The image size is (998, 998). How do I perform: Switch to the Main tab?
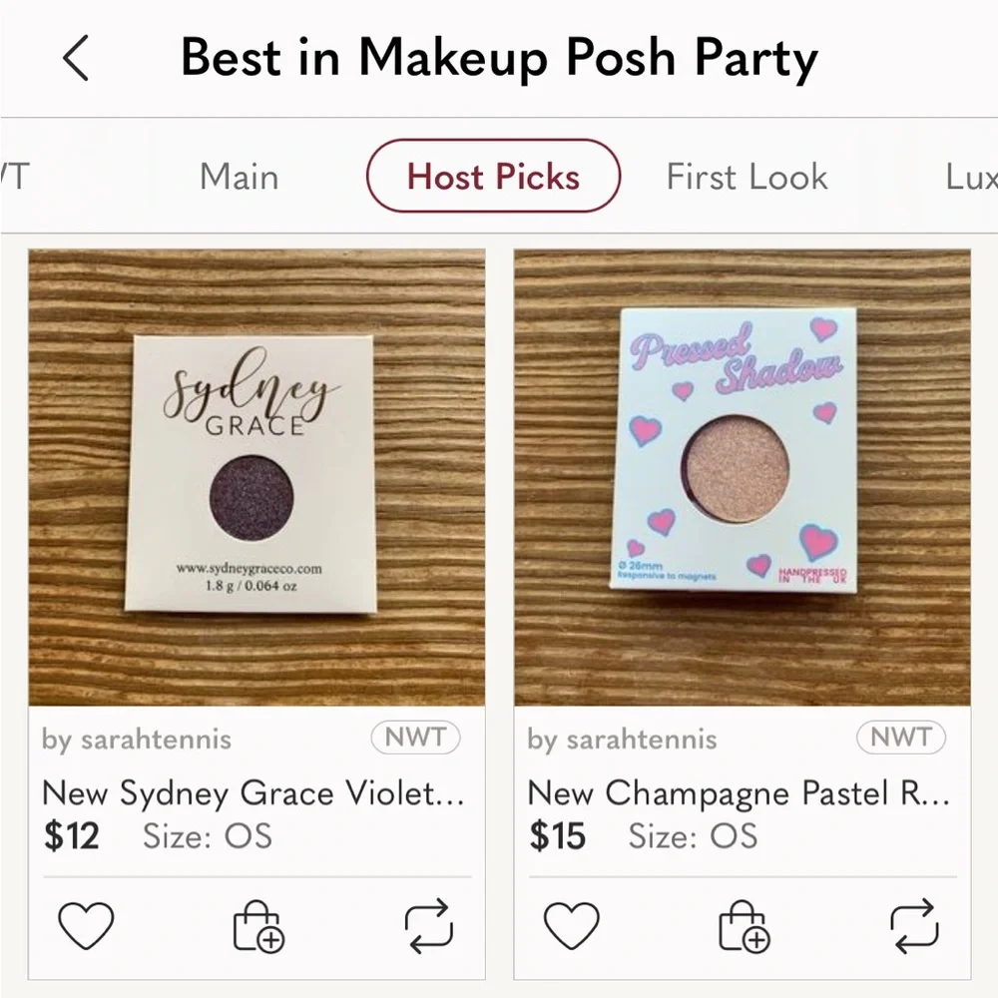point(239,176)
